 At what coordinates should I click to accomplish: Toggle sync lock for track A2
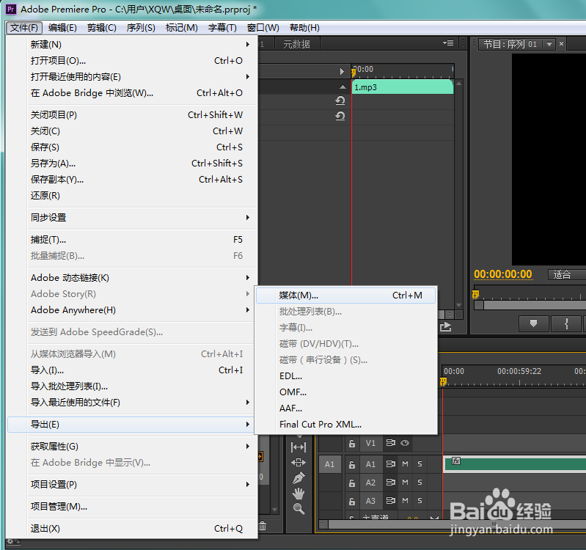tap(390, 483)
